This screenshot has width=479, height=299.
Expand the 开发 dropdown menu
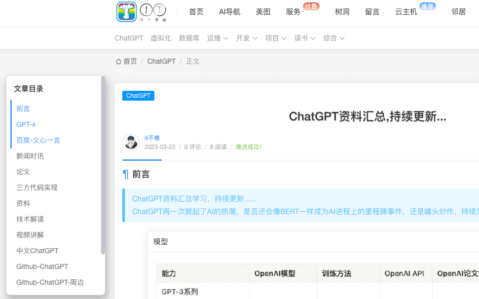[247, 38]
